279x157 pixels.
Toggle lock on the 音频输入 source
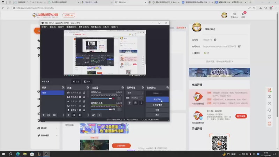click(x=84, y=110)
